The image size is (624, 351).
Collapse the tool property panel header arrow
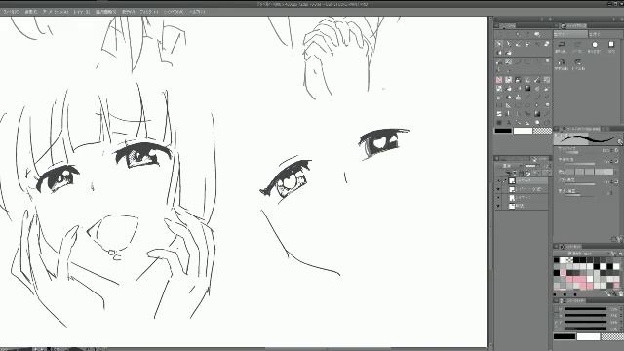point(556,129)
